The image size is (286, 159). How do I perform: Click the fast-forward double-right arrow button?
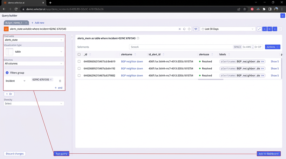tap(275, 29)
